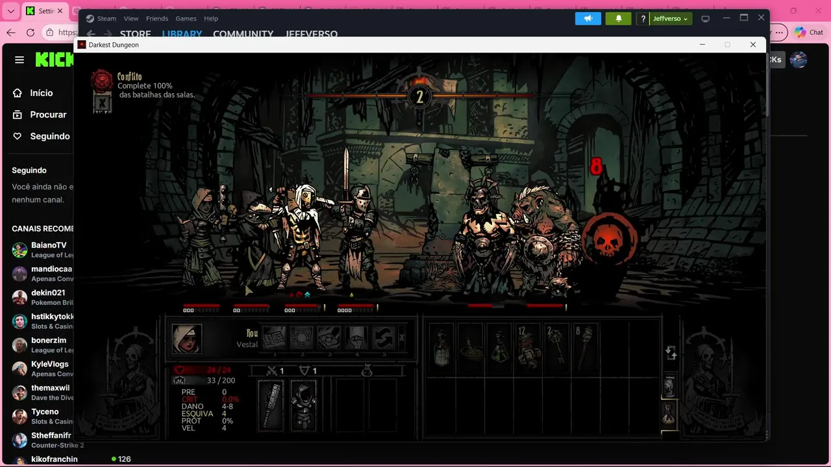831x467 pixels.
Task: Open the View menu in Steam
Action: pyautogui.click(x=131, y=19)
